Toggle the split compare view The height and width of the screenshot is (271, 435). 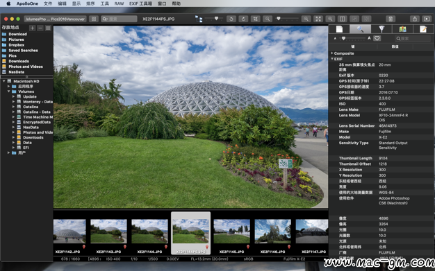pyautogui.click(x=343, y=19)
